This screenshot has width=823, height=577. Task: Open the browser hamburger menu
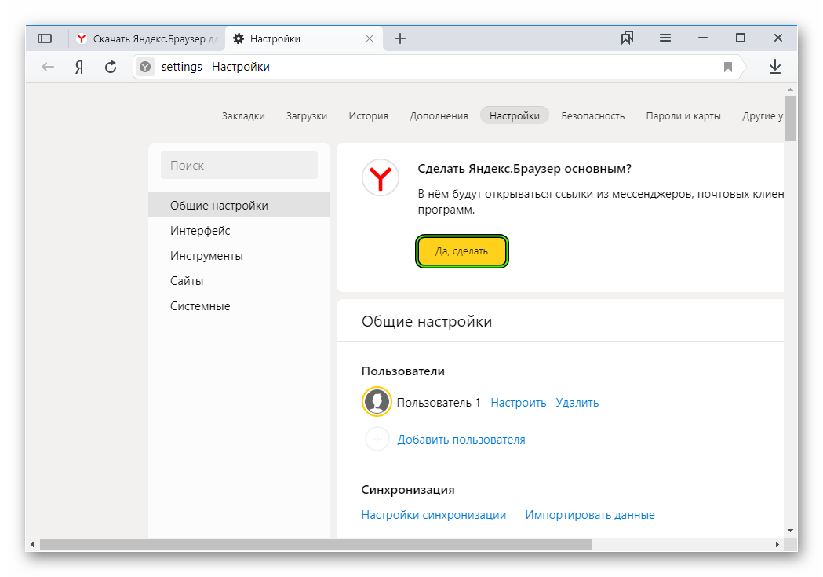(665, 38)
